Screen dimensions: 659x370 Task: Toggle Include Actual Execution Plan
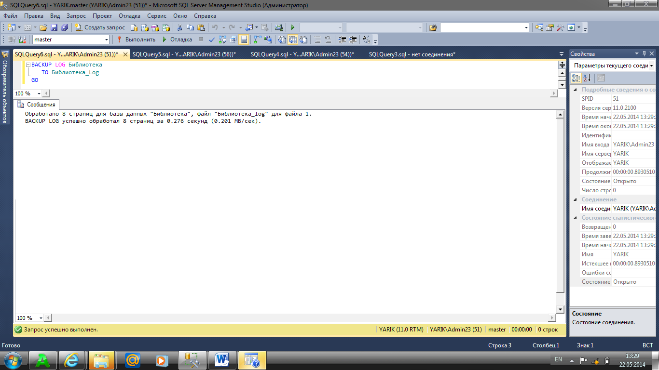click(x=258, y=40)
